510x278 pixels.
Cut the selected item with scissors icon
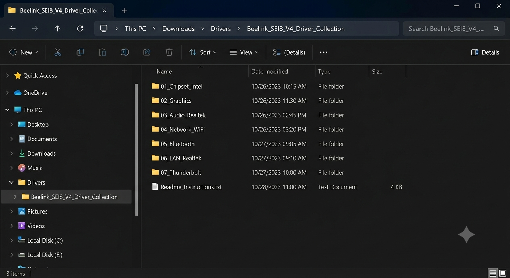pos(58,52)
